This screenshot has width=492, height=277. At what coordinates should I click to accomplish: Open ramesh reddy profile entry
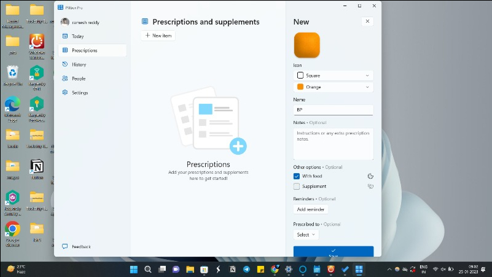[85, 22]
